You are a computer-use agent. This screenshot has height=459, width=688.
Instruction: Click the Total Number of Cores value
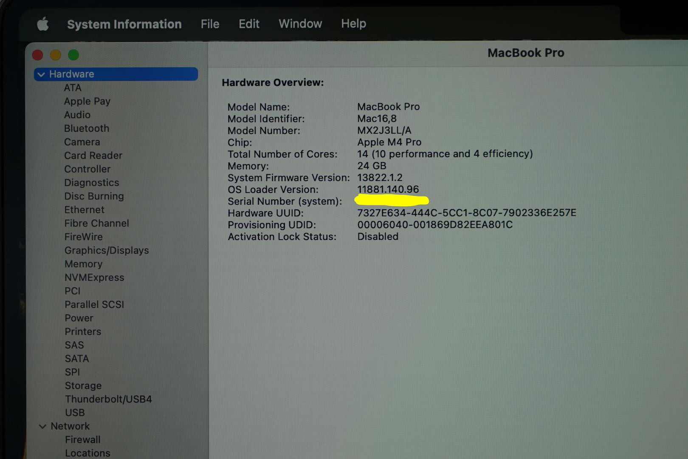[x=445, y=154]
